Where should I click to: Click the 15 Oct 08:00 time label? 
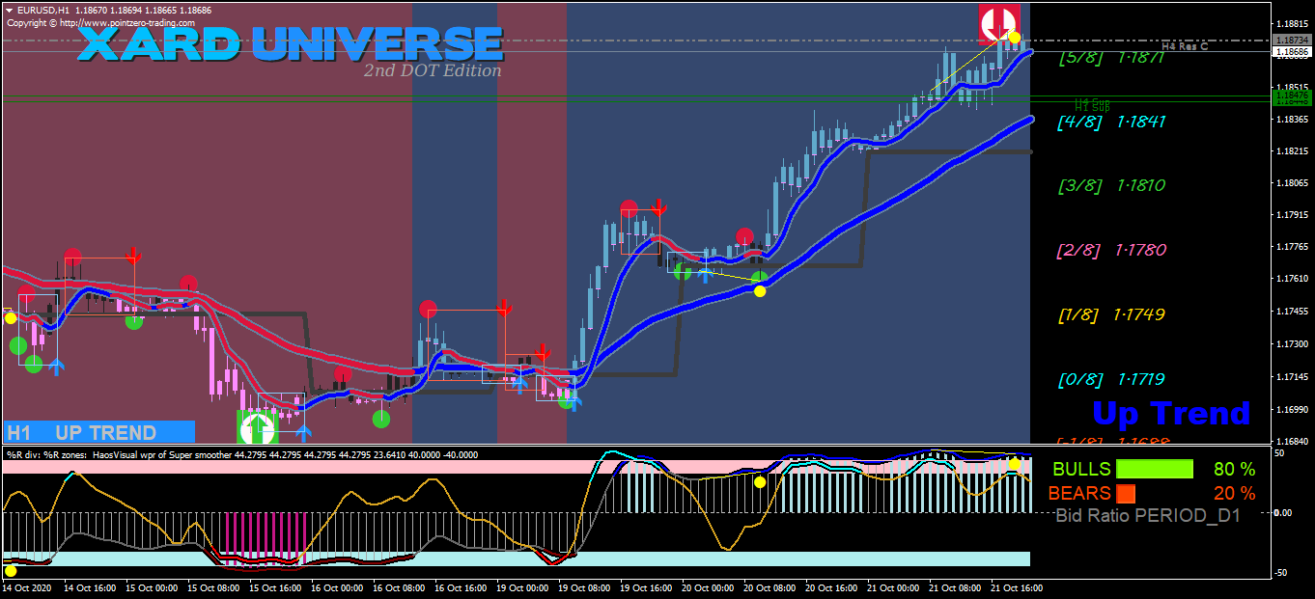coord(212,586)
